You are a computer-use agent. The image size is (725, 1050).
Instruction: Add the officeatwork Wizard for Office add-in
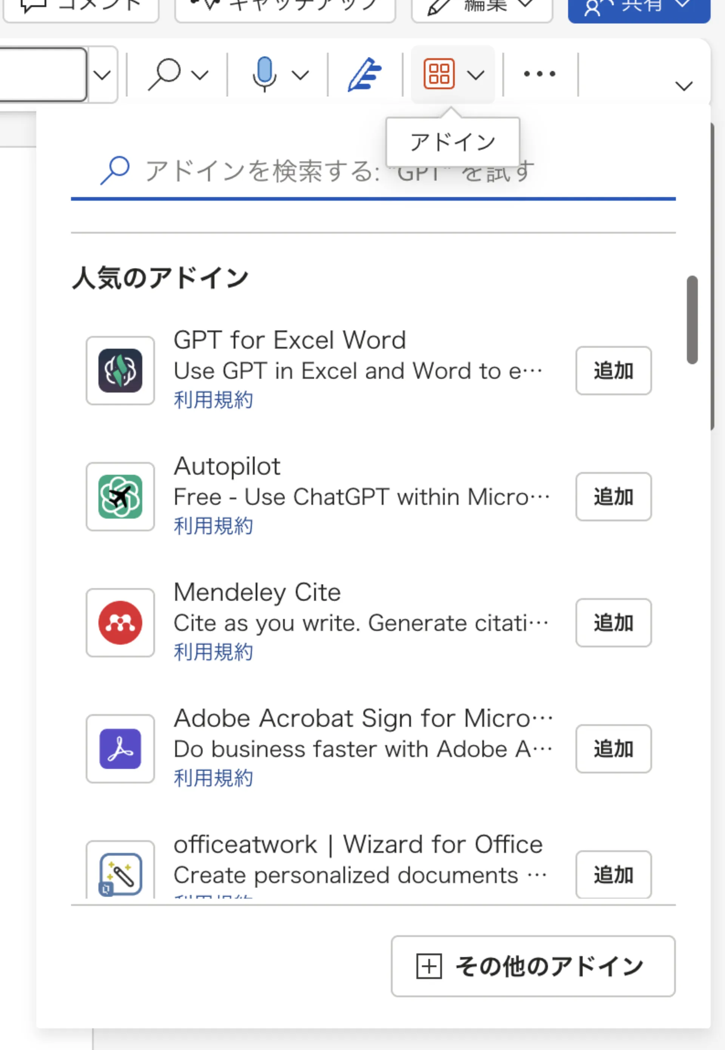tap(613, 874)
